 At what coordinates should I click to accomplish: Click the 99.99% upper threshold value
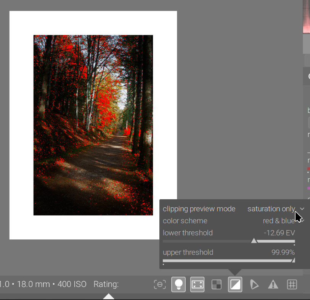(x=283, y=252)
